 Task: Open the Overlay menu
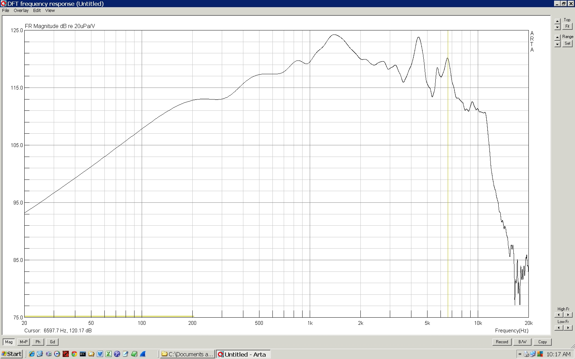point(21,11)
